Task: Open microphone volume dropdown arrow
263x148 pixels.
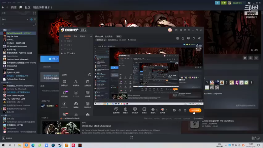Action: point(157,110)
